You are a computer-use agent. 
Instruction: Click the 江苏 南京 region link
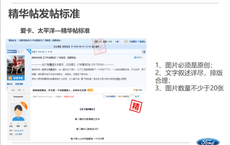pos(18,134)
